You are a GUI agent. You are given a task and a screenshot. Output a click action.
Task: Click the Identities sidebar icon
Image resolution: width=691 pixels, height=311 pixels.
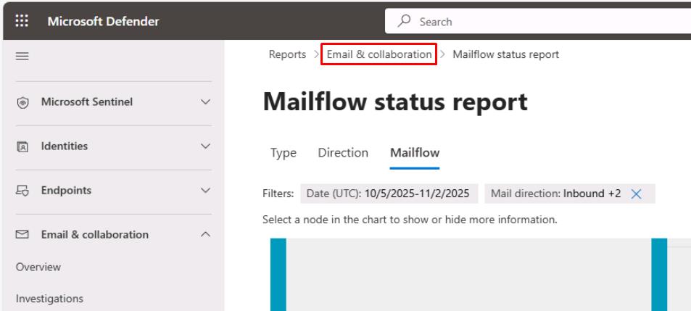click(x=22, y=146)
